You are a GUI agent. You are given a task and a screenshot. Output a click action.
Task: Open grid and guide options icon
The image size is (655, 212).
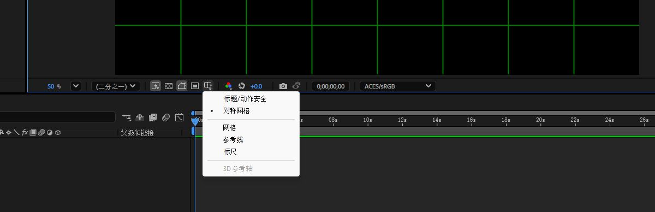tap(208, 86)
